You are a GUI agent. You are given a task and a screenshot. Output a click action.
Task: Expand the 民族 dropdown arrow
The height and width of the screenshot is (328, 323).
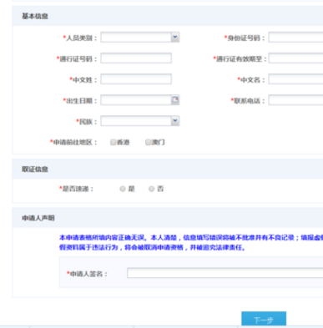click(x=175, y=121)
